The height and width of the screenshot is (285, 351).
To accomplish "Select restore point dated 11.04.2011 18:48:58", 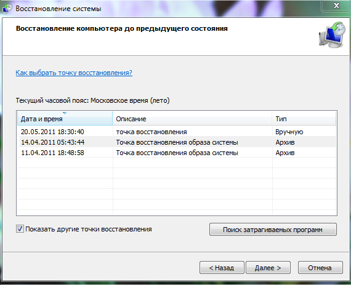I will [x=177, y=153].
